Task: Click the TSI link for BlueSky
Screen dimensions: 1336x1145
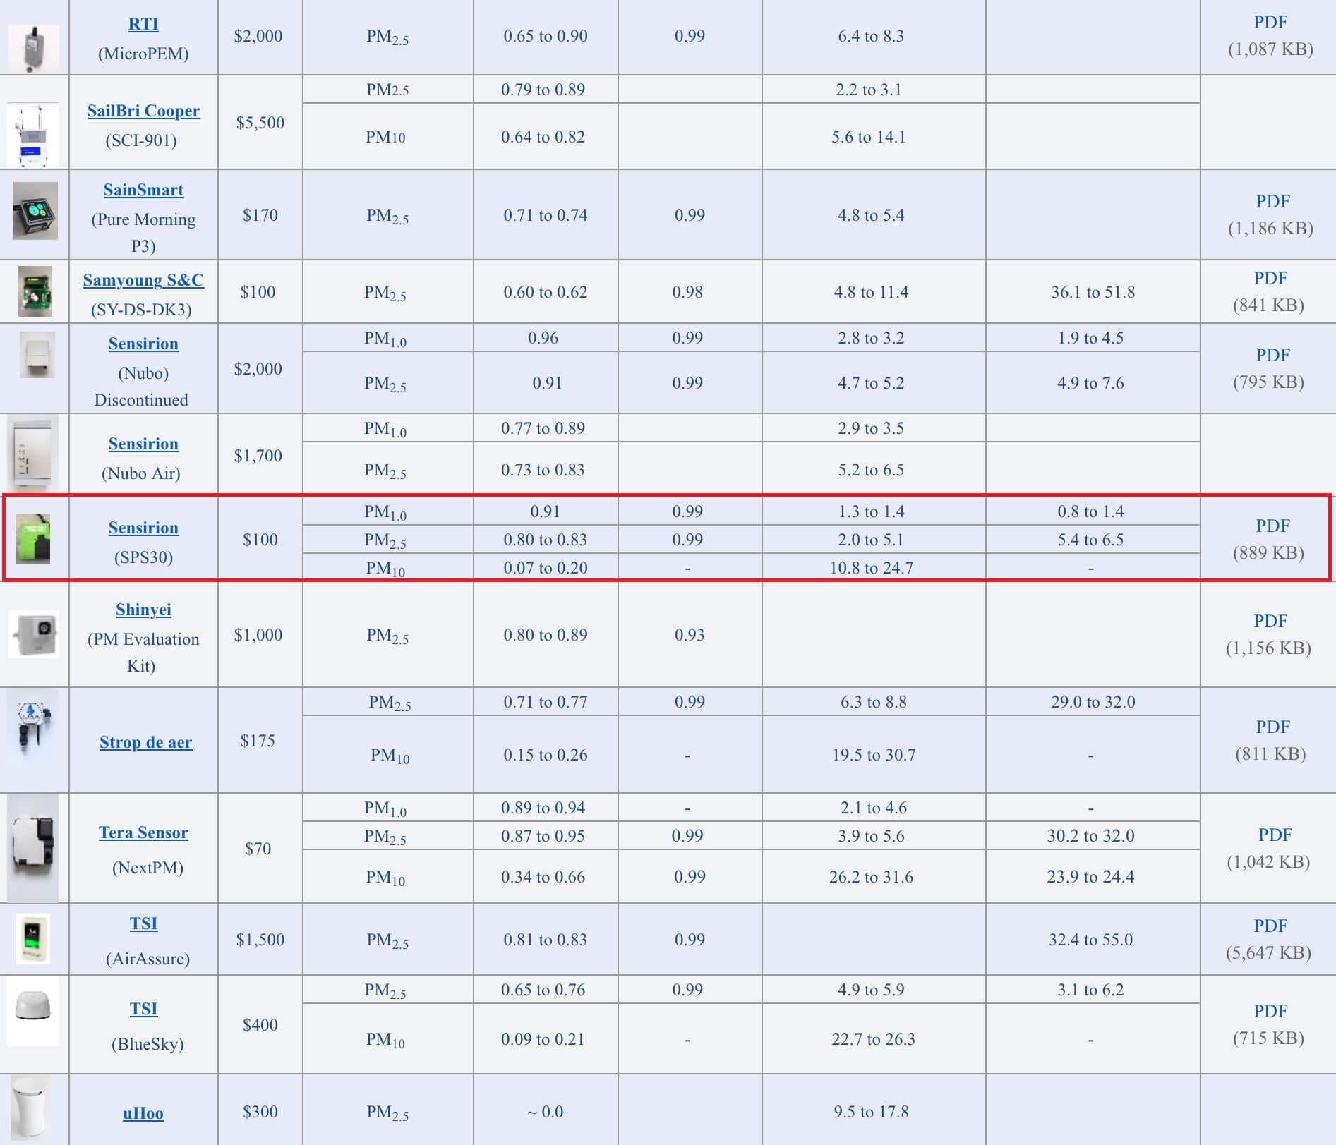Action: tap(143, 1009)
